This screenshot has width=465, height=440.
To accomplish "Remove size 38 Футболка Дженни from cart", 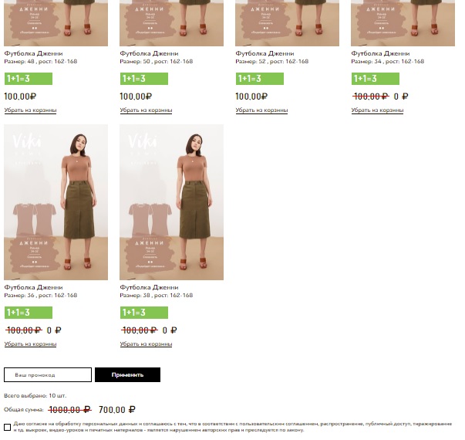I will (x=146, y=344).
